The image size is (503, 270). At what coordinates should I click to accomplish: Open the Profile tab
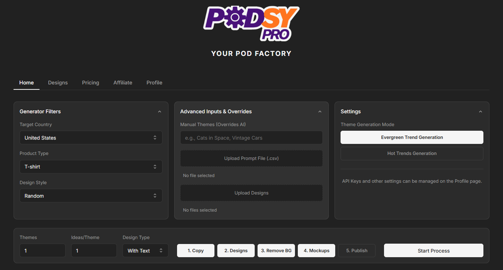pyautogui.click(x=154, y=82)
